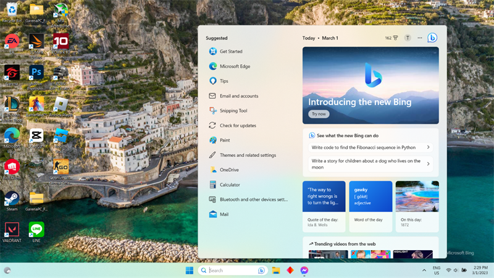Image resolution: width=494 pixels, height=278 pixels.
Task: Click the Bing icon in taskbar search
Action: point(261,271)
